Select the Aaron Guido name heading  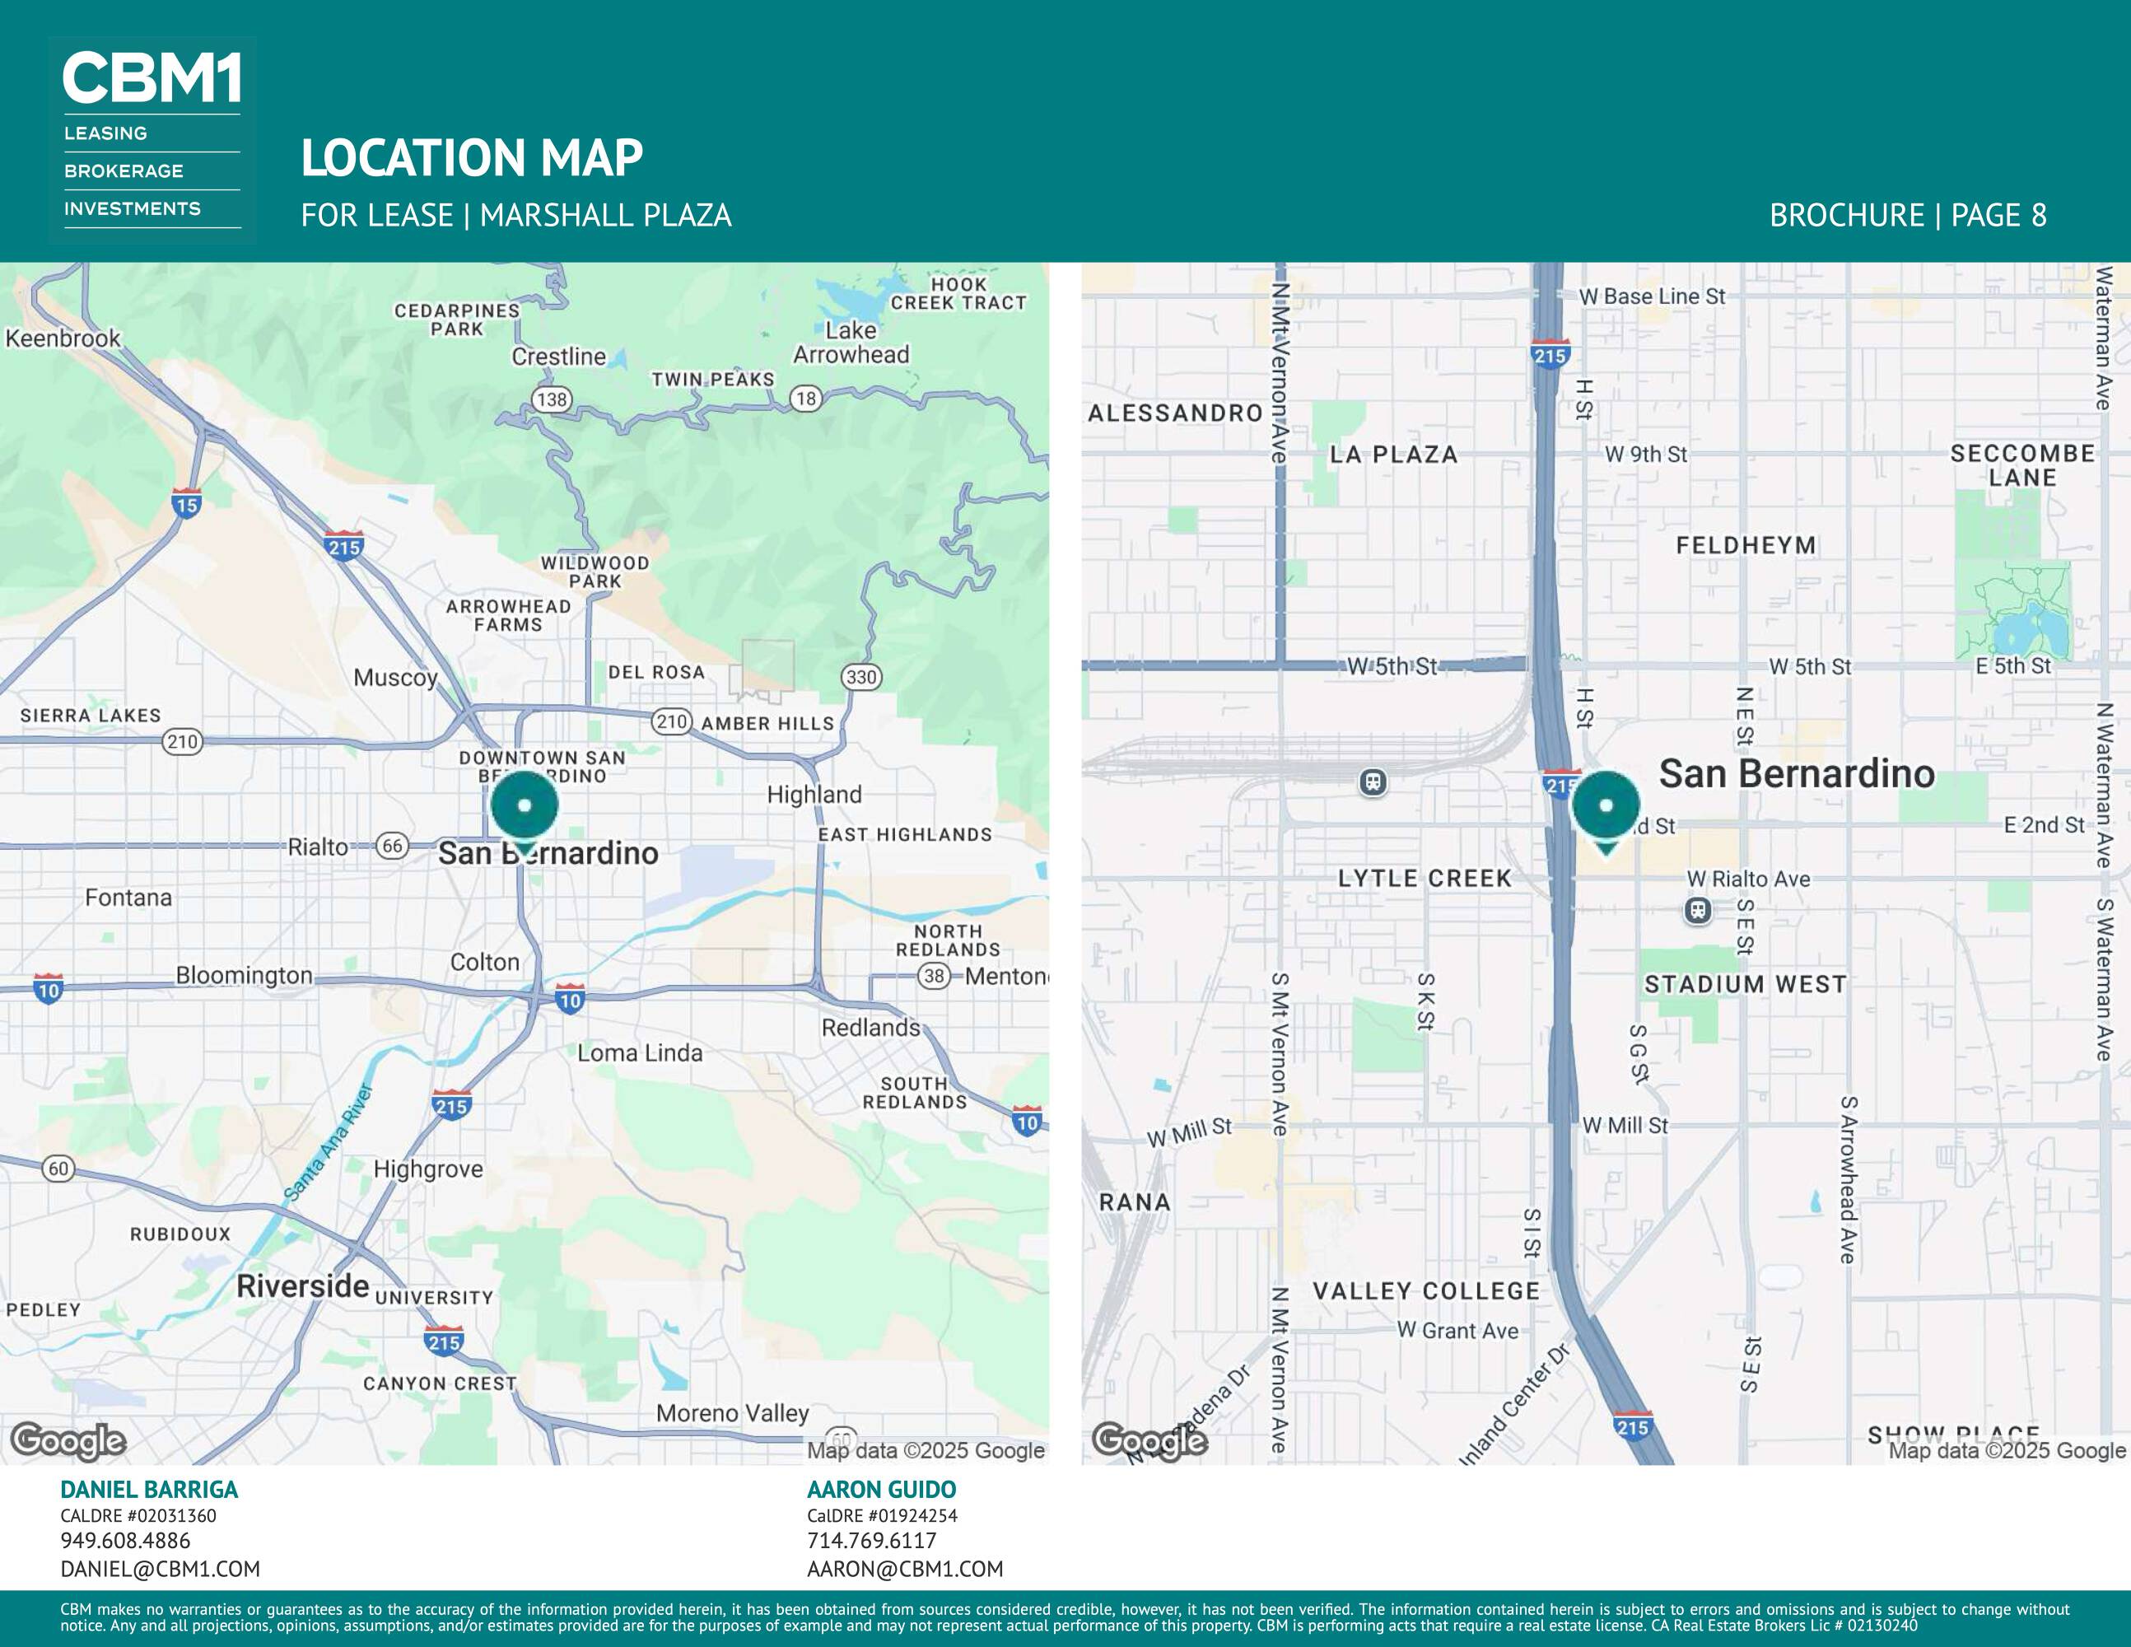pos(881,1490)
